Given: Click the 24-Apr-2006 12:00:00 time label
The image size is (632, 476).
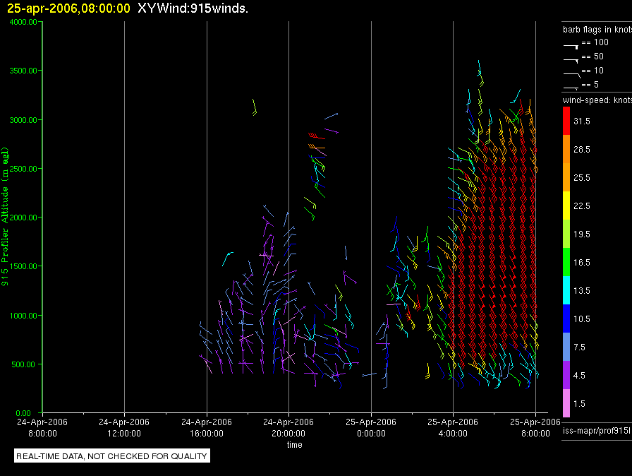Looking at the screenshot, I should [124, 427].
